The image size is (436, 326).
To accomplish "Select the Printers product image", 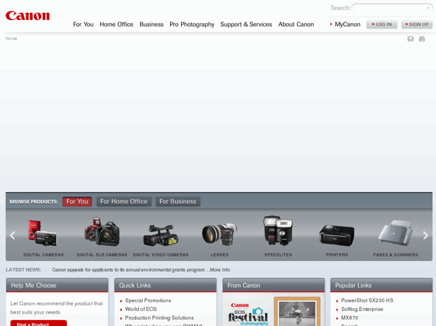I will (336, 235).
